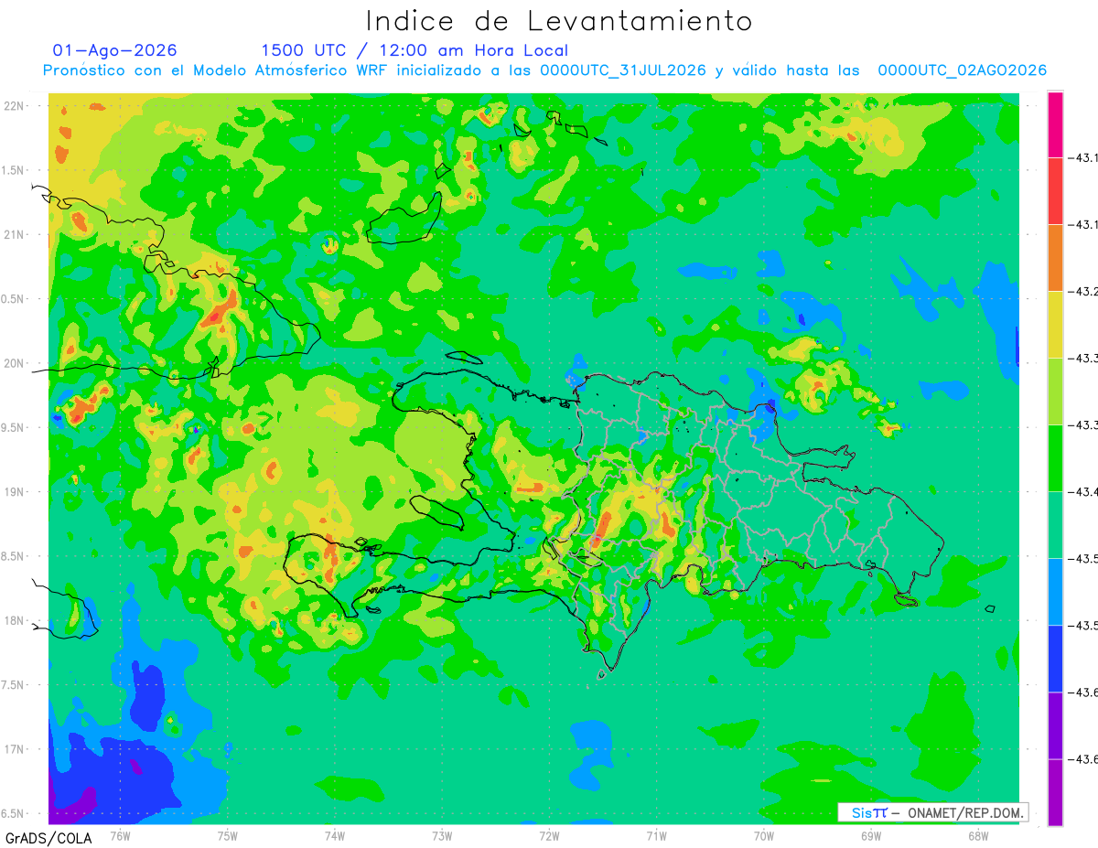The width and height of the screenshot is (1098, 848).
Task: Click the '76W' longitude label
Action: point(121,836)
